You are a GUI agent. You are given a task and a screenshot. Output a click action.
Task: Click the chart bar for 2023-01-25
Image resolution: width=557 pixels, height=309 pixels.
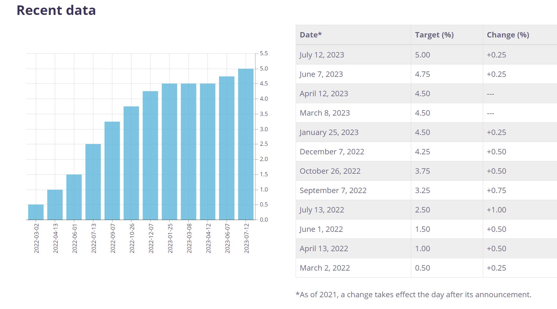(x=170, y=151)
